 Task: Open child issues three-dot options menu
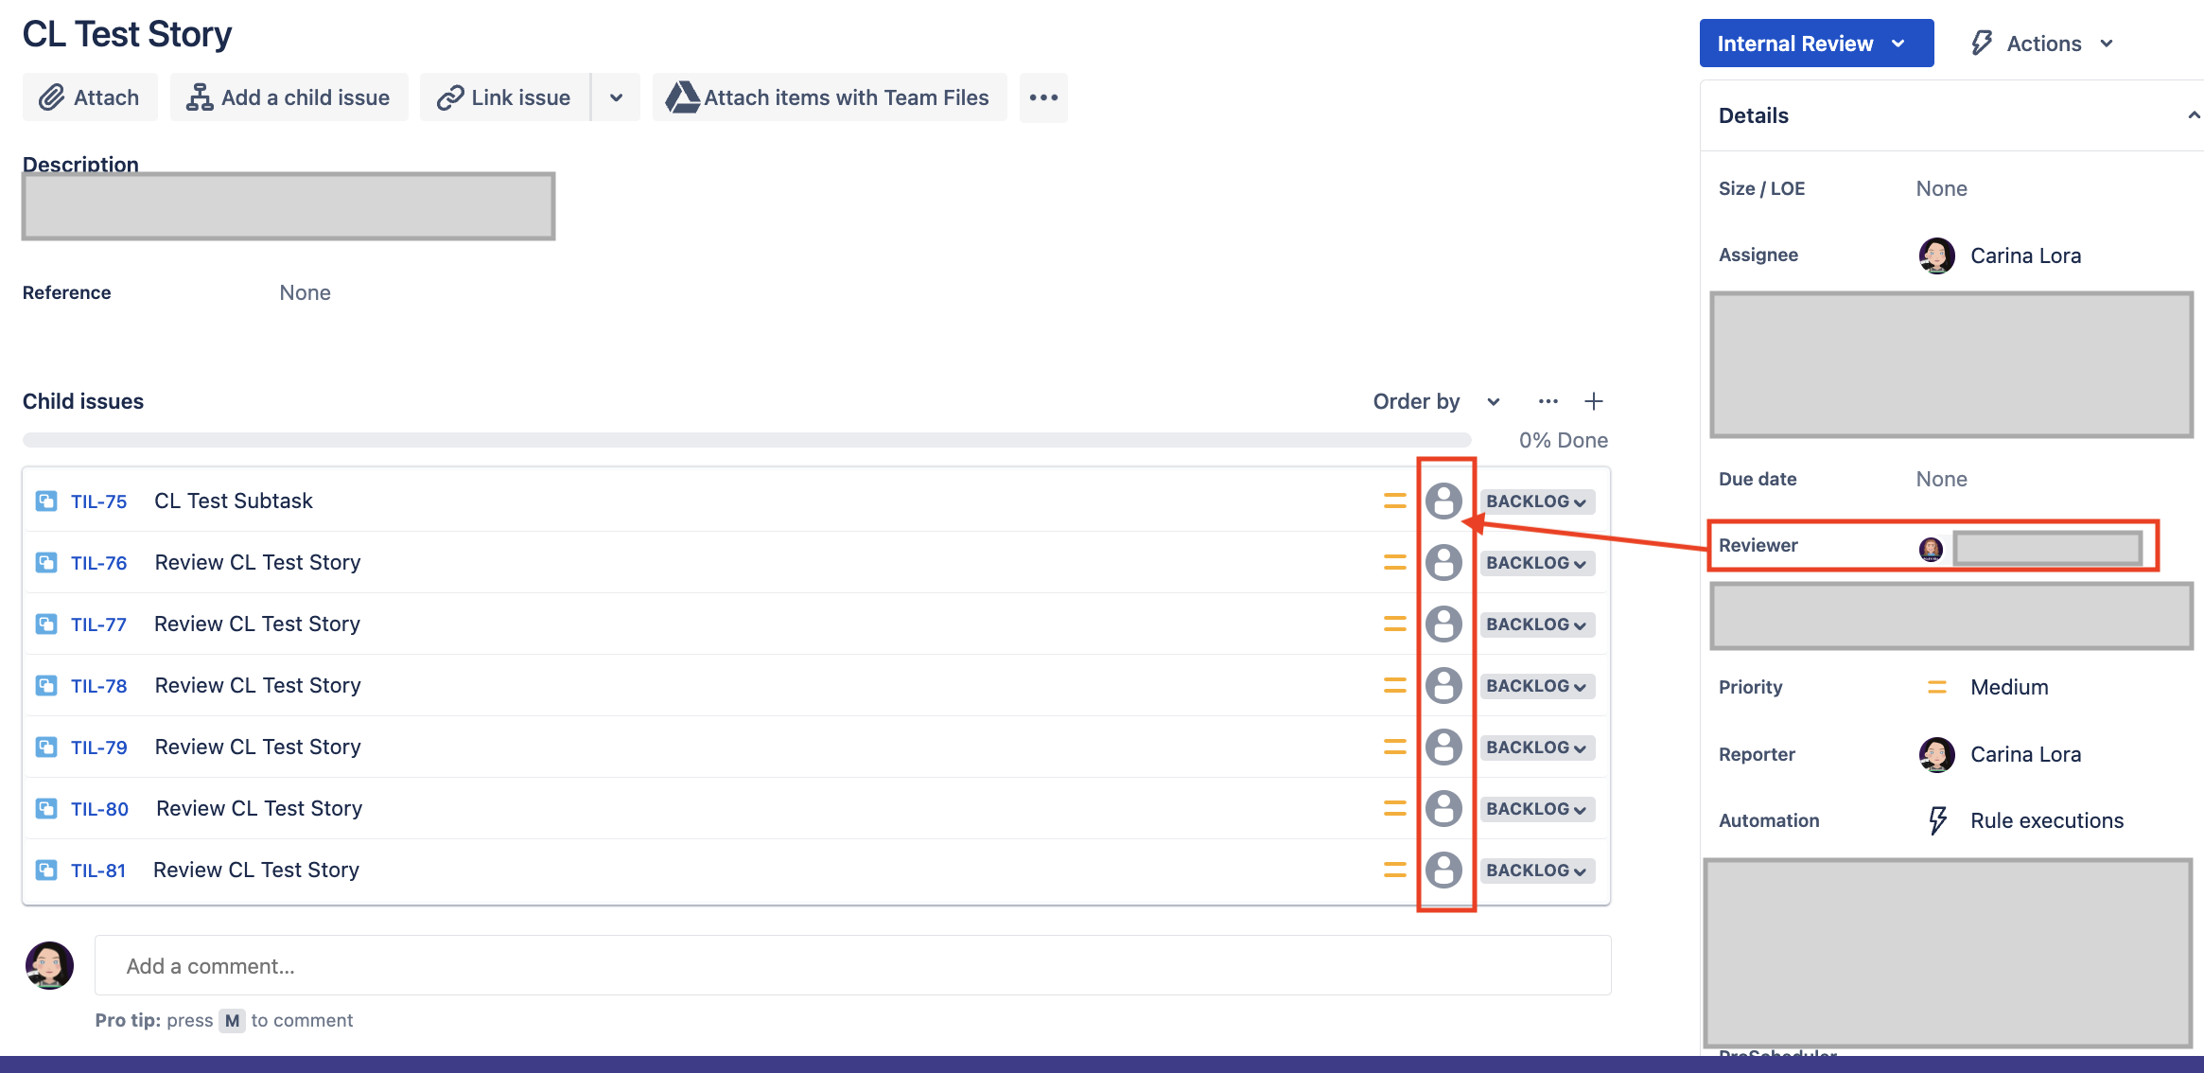[1548, 401]
